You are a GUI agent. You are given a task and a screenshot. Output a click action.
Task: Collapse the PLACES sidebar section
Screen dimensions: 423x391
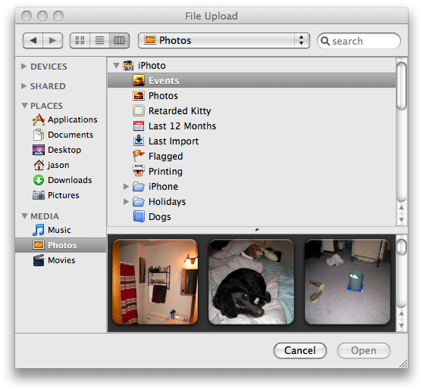pyautogui.click(x=24, y=106)
